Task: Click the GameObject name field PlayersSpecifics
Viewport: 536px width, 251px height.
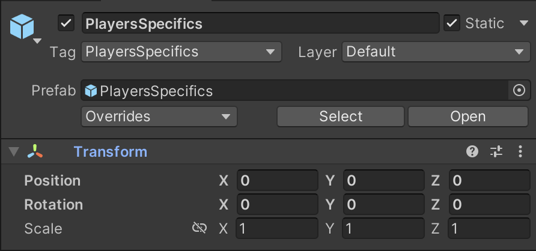Action: (260, 23)
